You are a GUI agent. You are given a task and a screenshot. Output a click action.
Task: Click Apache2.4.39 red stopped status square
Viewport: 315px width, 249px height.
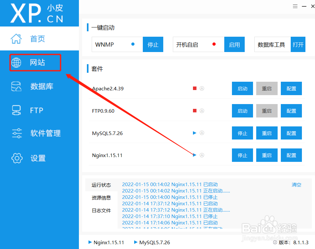(195, 88)
